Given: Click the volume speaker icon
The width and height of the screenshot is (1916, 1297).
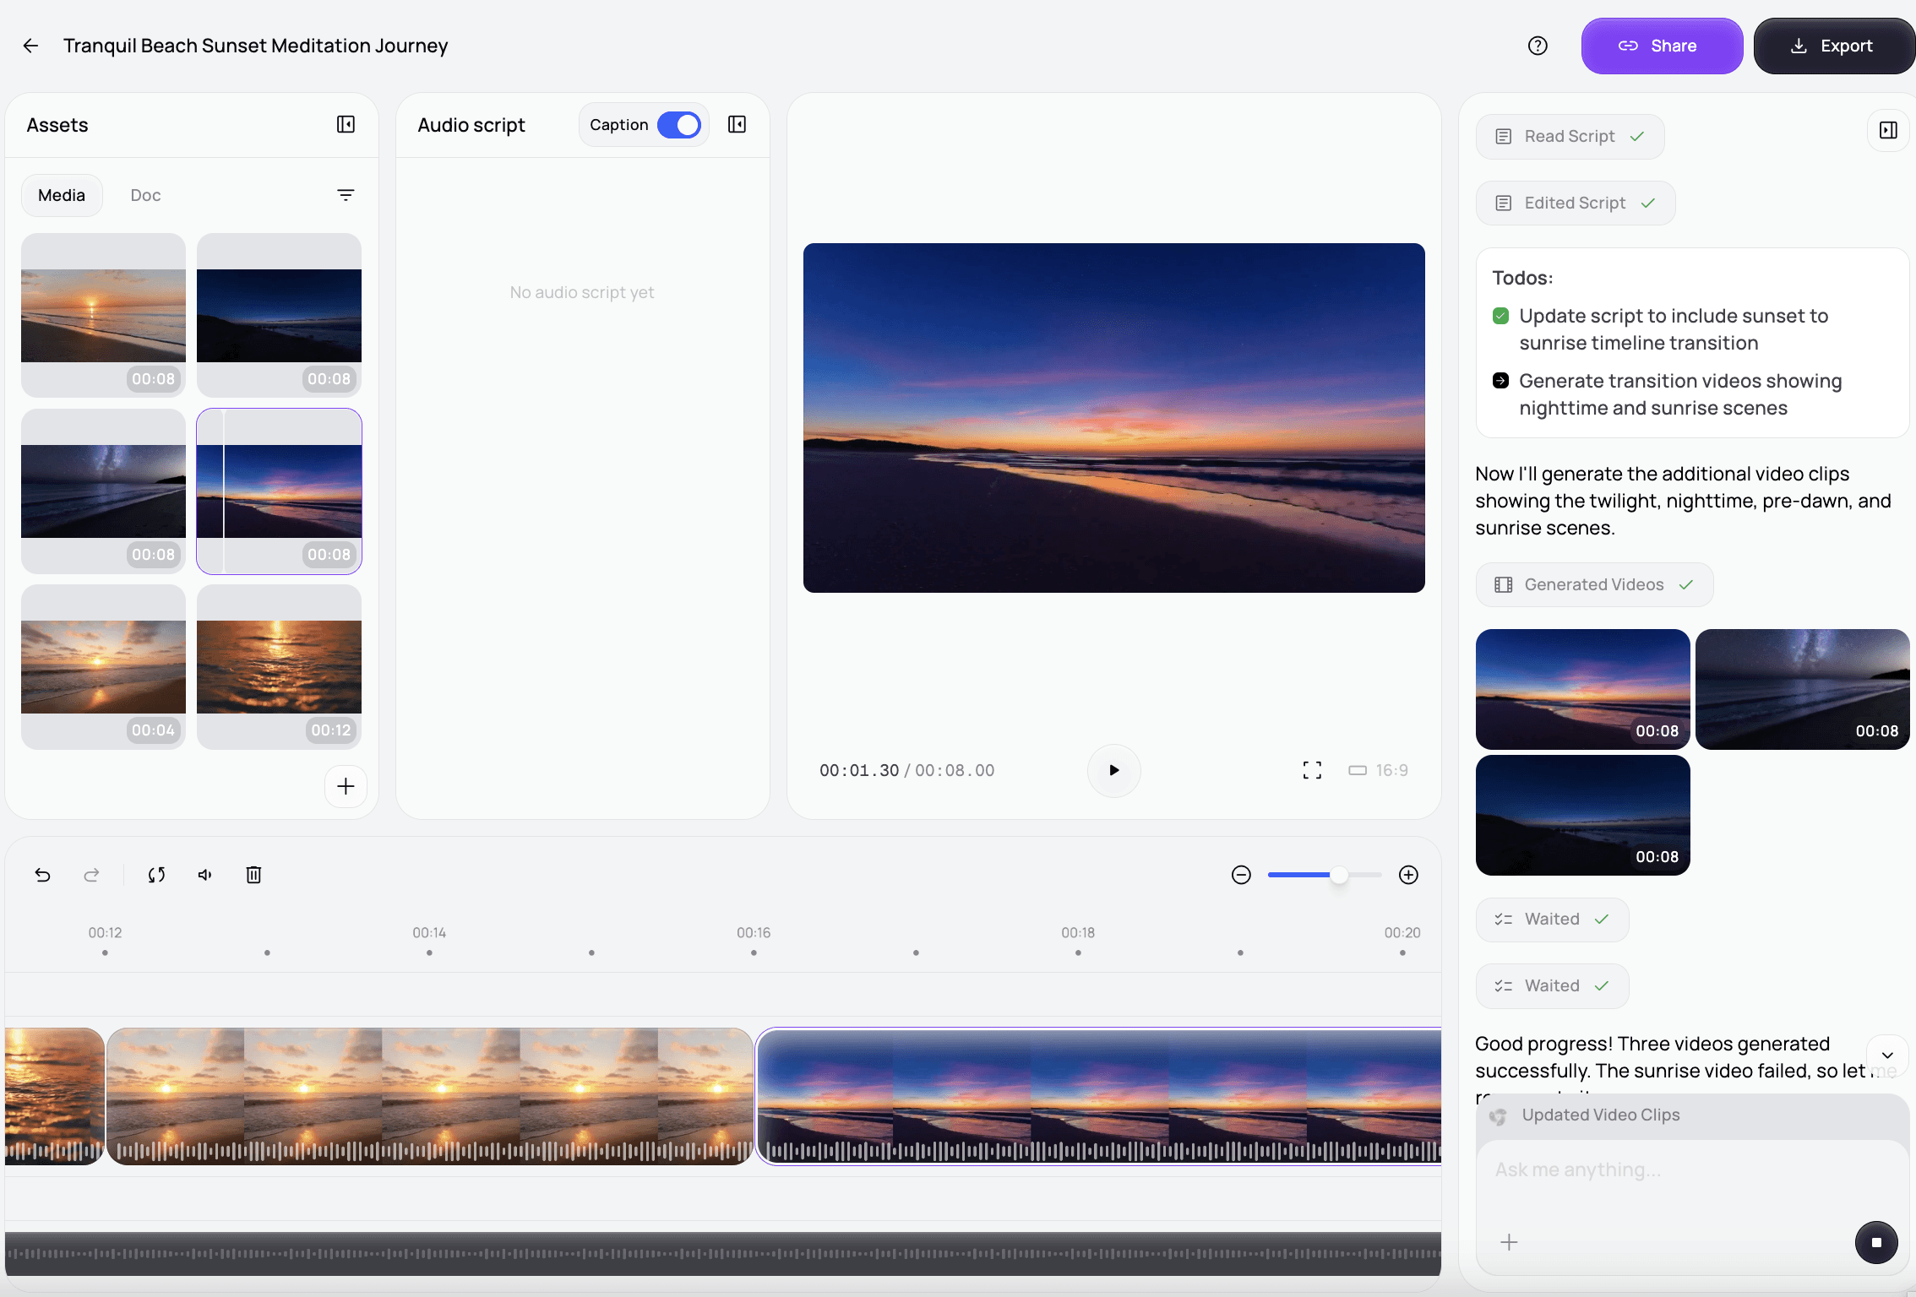Looking at the screenshot, I should (204, 875).
